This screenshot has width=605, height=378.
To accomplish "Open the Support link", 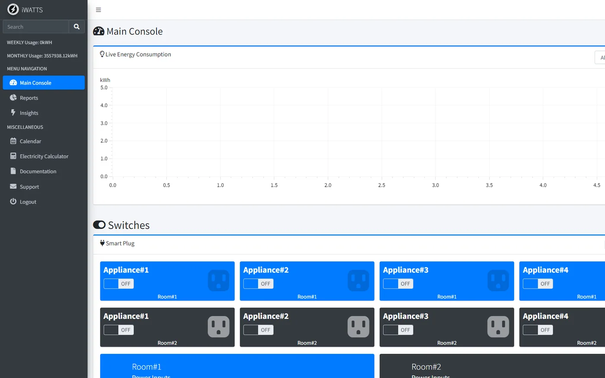I will [44, 187].
